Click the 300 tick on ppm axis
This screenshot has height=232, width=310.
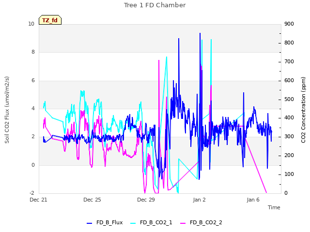tap(289, 136)
